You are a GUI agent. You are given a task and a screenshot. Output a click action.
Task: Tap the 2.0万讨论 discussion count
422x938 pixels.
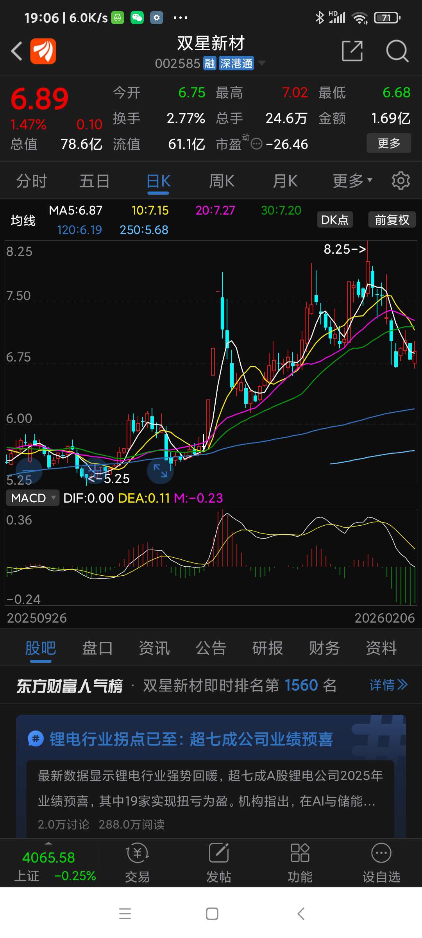(63, 824)
